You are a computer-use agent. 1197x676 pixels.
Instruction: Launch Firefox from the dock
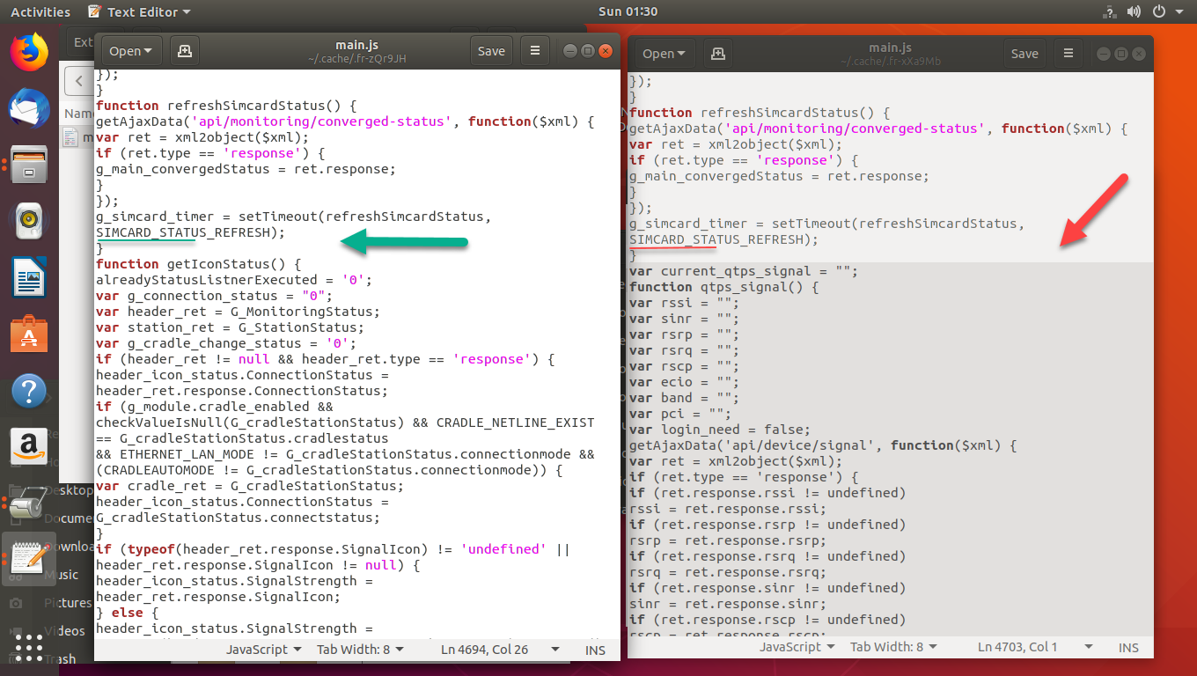[29, 51]
